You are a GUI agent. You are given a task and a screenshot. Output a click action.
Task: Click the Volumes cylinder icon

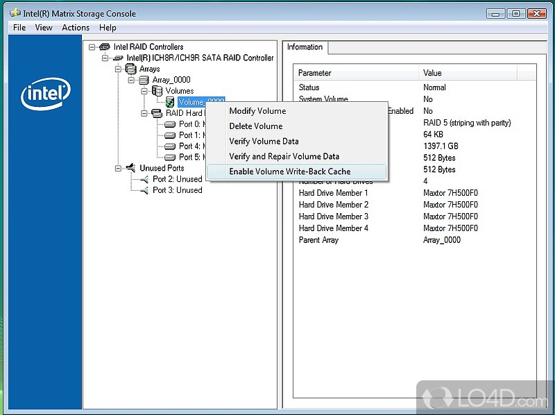[x=157, y=91]
